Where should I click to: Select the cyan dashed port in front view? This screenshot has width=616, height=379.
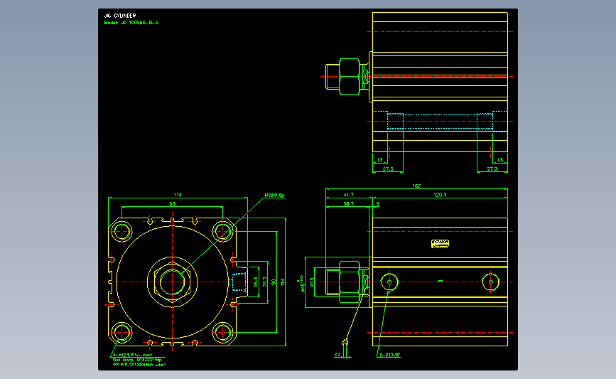(239, 282)
